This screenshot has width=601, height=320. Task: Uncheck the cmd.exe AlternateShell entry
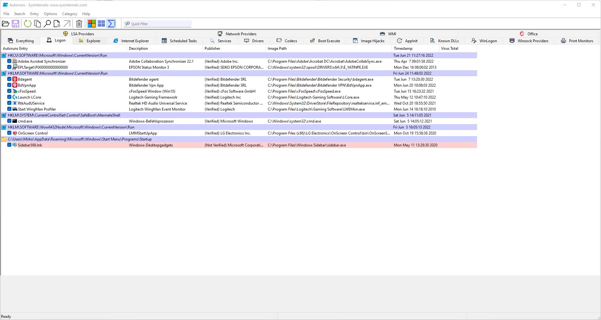click(x=9, y=121)
